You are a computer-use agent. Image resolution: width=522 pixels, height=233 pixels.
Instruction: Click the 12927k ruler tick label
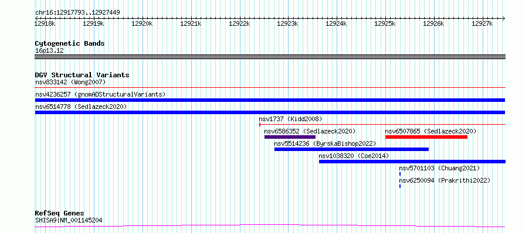click(x=482, y=23)
